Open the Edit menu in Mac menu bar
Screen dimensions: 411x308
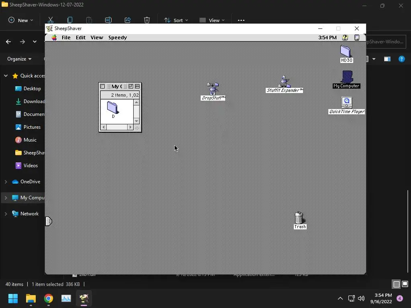[x=81, y=37]
